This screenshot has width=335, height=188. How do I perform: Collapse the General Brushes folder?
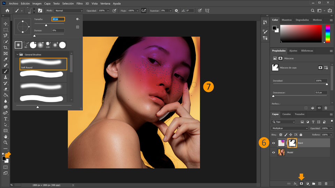(x=17, y=55)
